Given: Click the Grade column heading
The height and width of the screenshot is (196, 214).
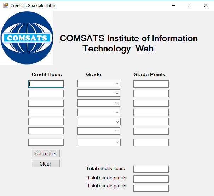Looking at the screenshot, I should coord(94,74).
